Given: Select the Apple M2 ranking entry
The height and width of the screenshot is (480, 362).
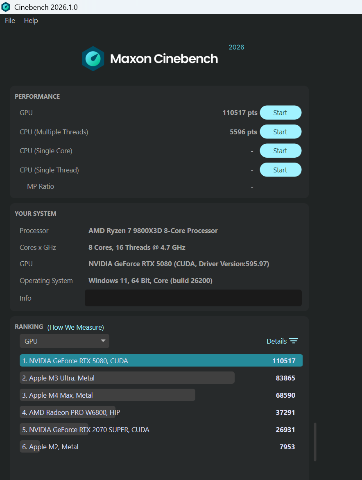Looking at the screenshot, I should pos(50,447).
